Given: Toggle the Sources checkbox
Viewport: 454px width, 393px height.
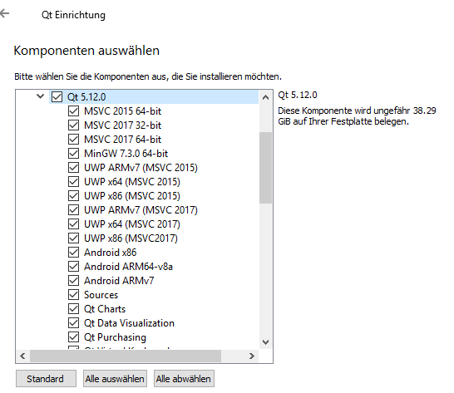Looking at the screenshot, I should click(x=73, y=295).
